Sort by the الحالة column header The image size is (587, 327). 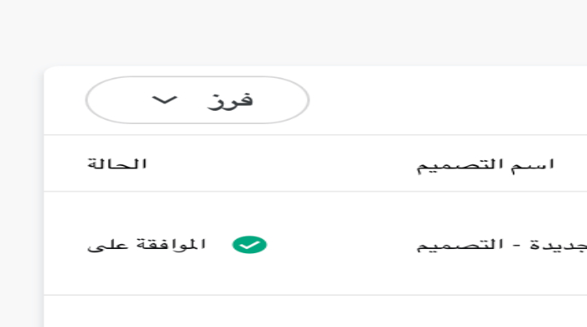[117, 163]
